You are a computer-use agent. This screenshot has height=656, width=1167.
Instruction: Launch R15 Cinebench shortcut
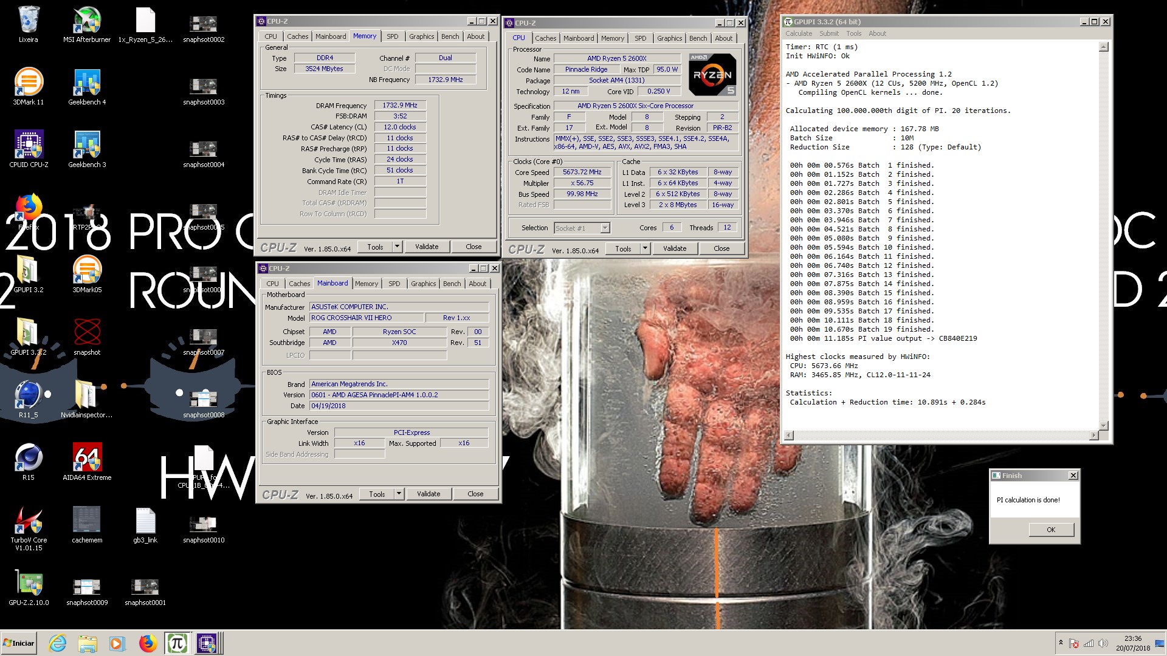[x=28, y=462]
